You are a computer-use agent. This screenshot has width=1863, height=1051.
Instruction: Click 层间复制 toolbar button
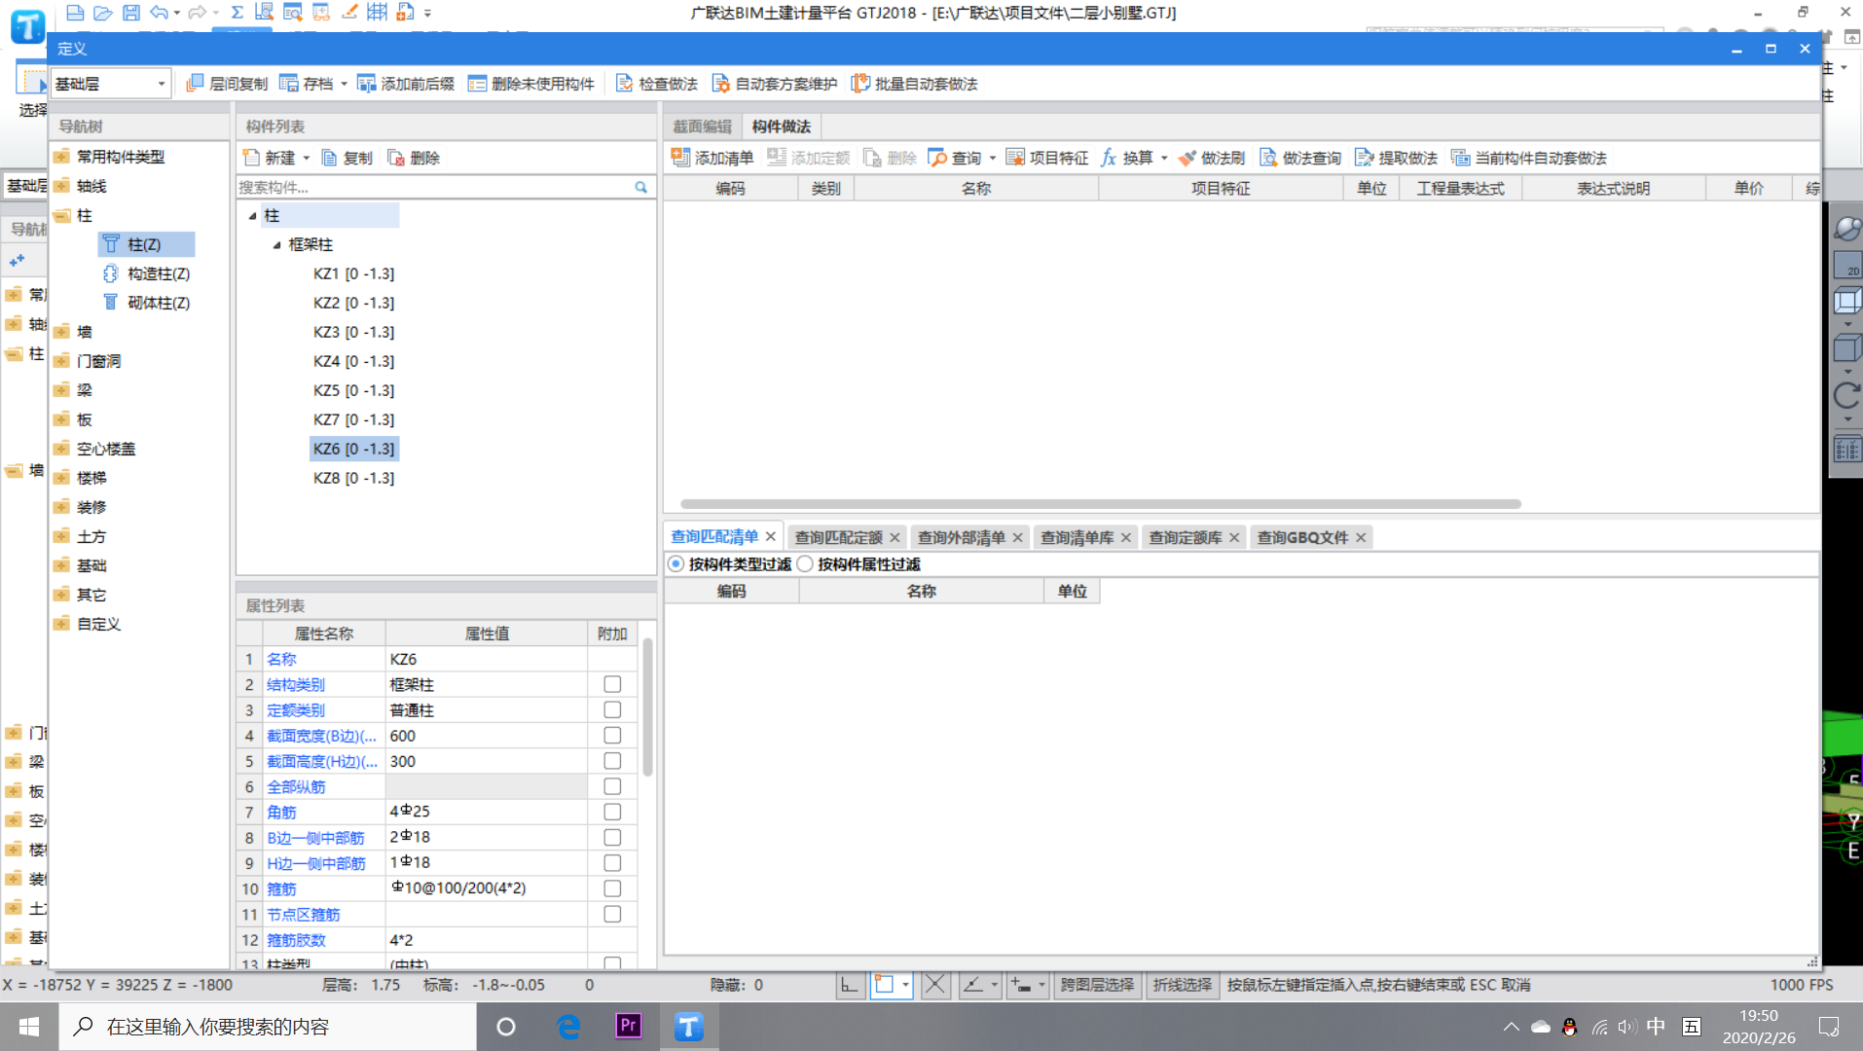tap(226, 84)
